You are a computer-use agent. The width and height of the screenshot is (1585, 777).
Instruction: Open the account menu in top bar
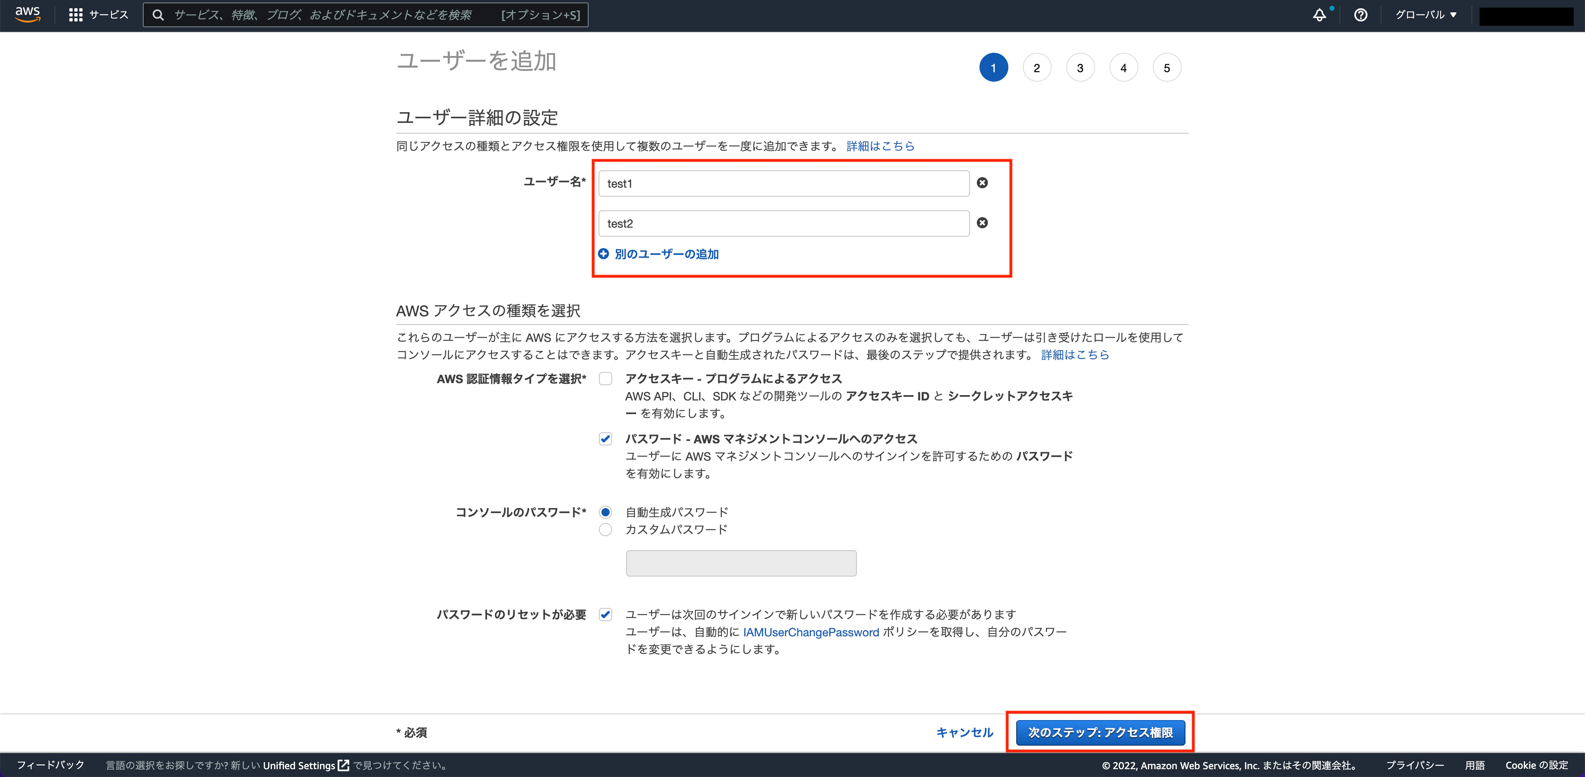[1526, 16]
